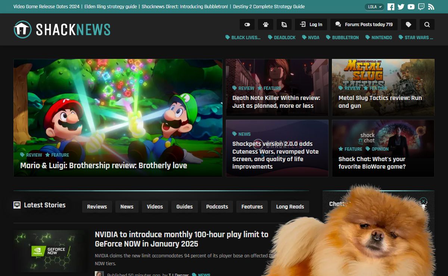Viewport: 448px width, 276px height.
Task: Open Video Game Release Dates 2024 link
Action: 46,7
